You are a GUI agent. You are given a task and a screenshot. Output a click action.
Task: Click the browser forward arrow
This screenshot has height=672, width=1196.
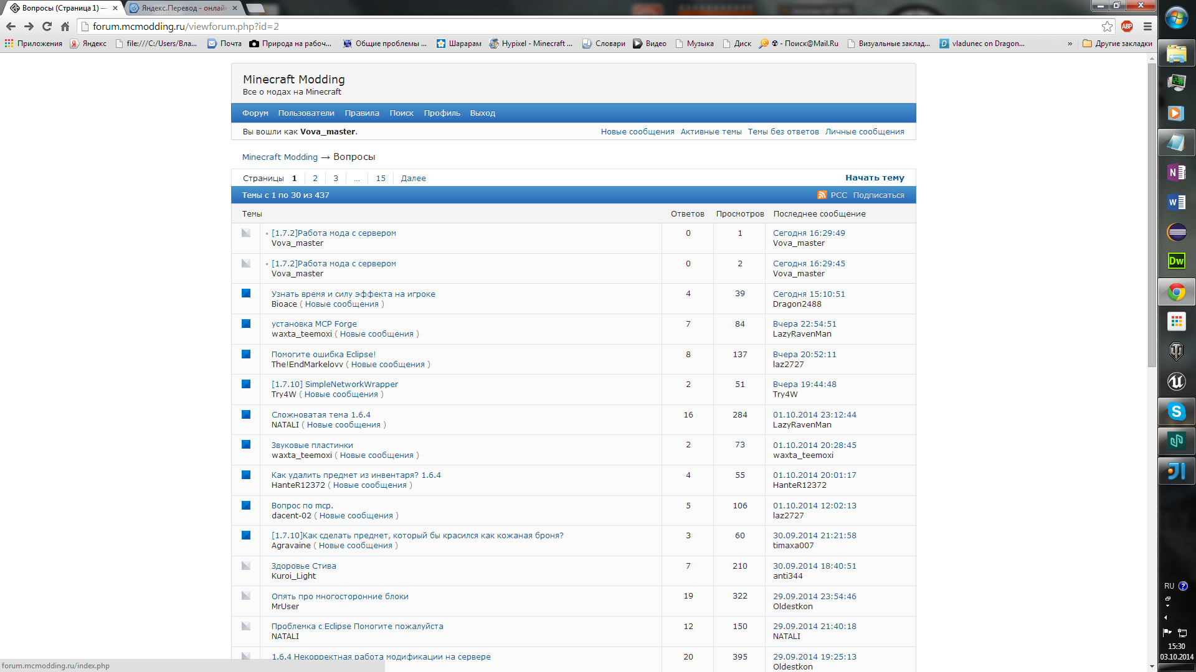(x=29, y=26)
